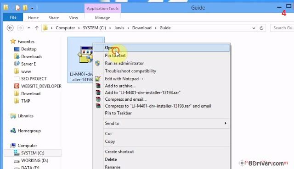Open Server E in the navigation pane
This screenshot has width=294, height=169.
(x=28, y=64)
